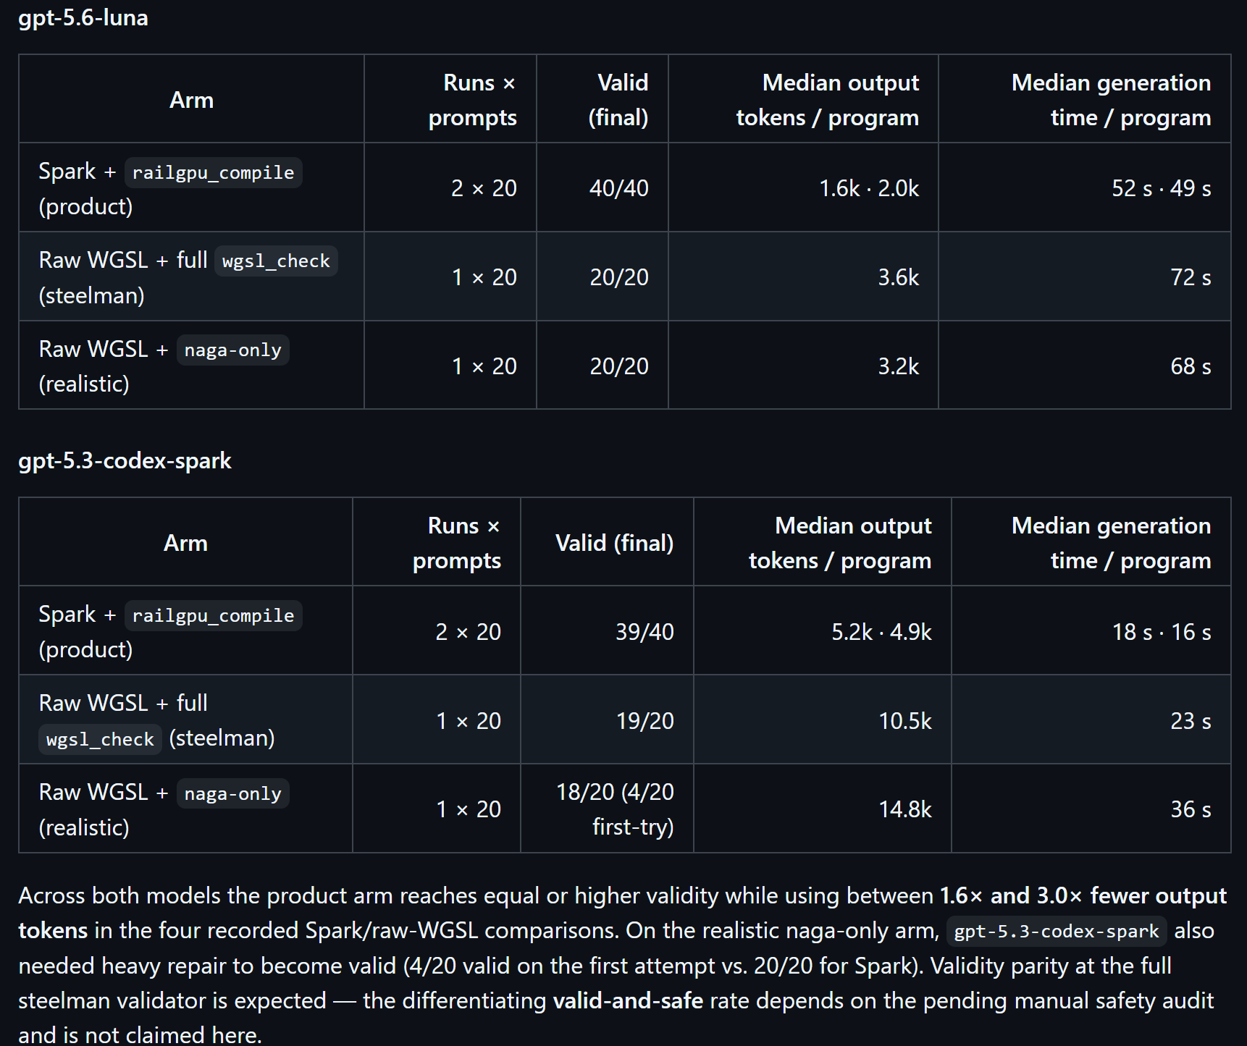
Task: Select railgpu_compile tag in codex-spark table
Action: (x=214, y=615)
